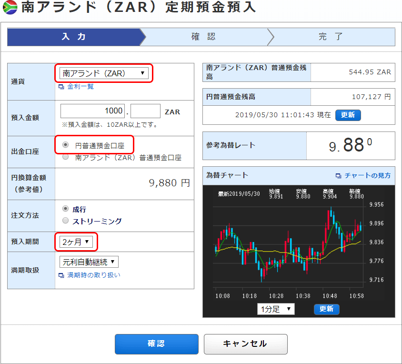The width and height of the screenshot is (402, 364).
Task: Choose ストリーミング order method
Action: point(65,221)
